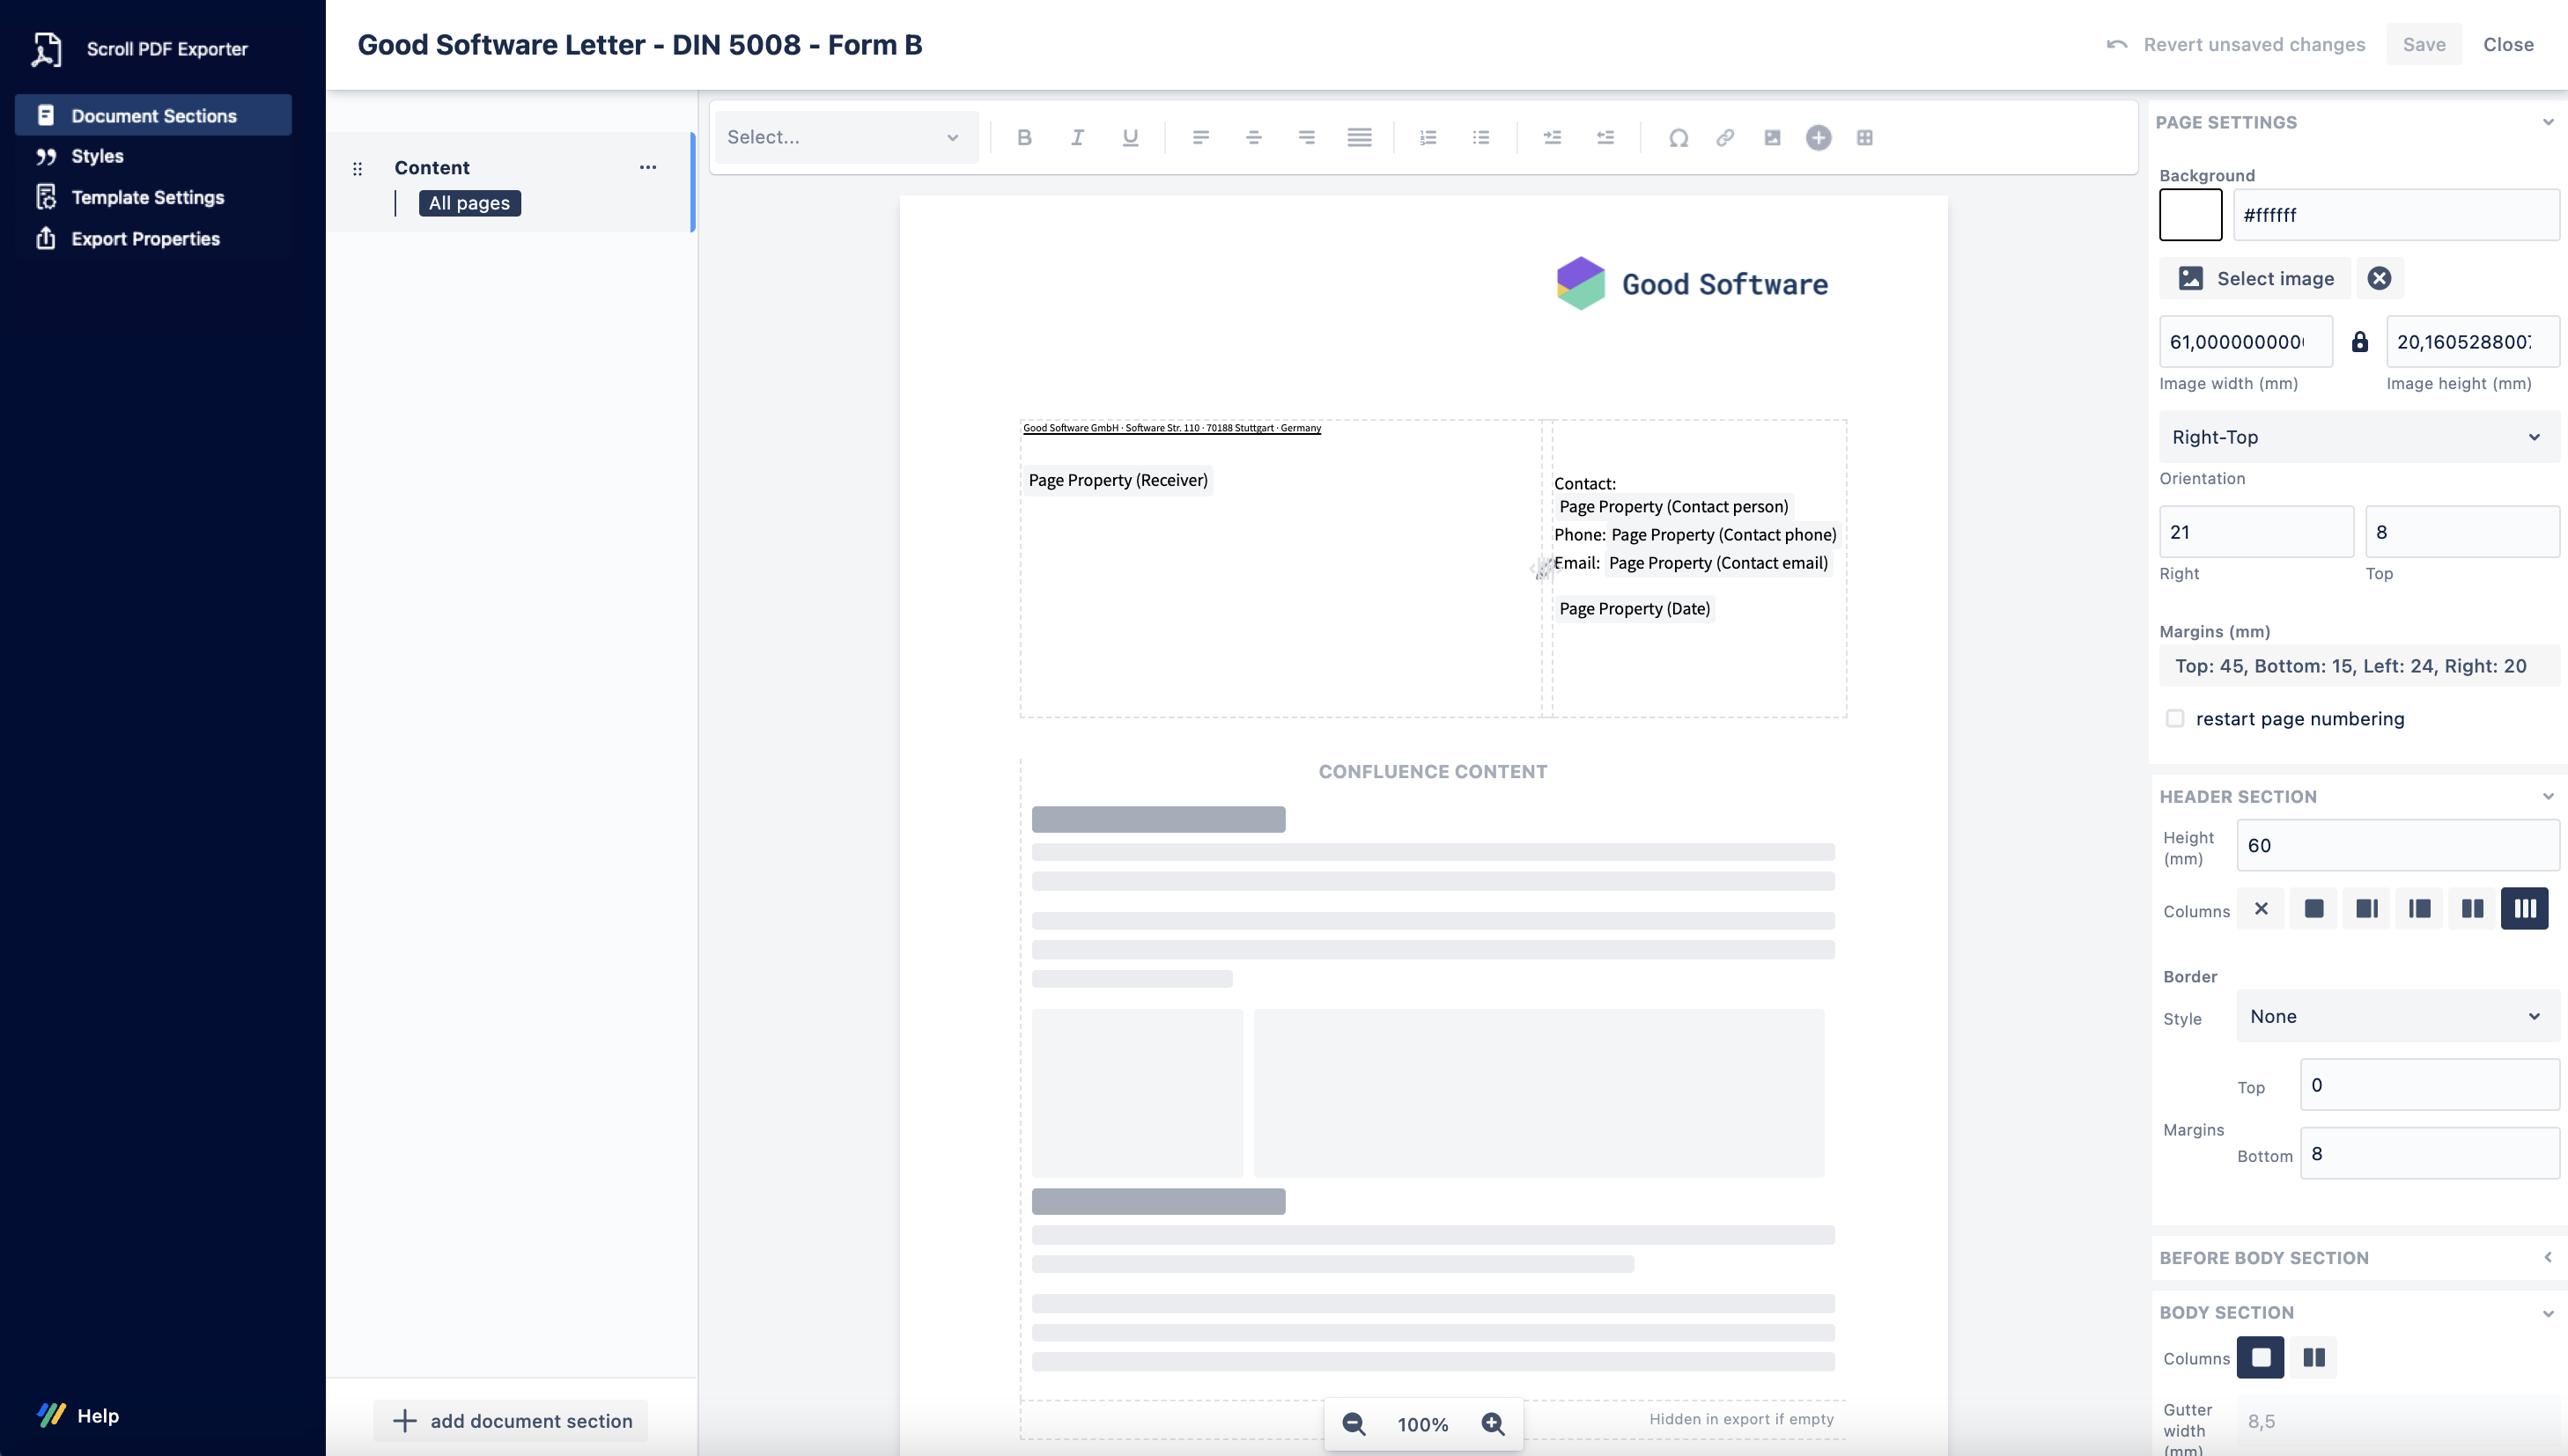
Task: Insert a table from toolbar
Action: pyautogui.click(x=1864, y=138)
